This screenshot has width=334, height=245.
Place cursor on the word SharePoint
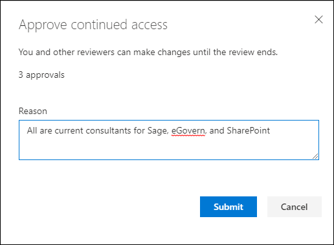pyautogui.click(x=248, y=130)
